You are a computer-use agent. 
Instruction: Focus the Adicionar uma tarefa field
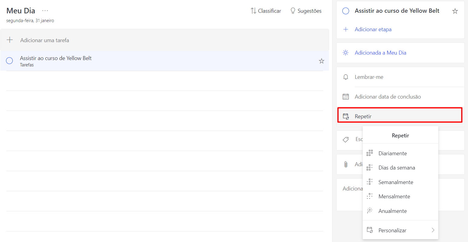[x=165, y=40]
